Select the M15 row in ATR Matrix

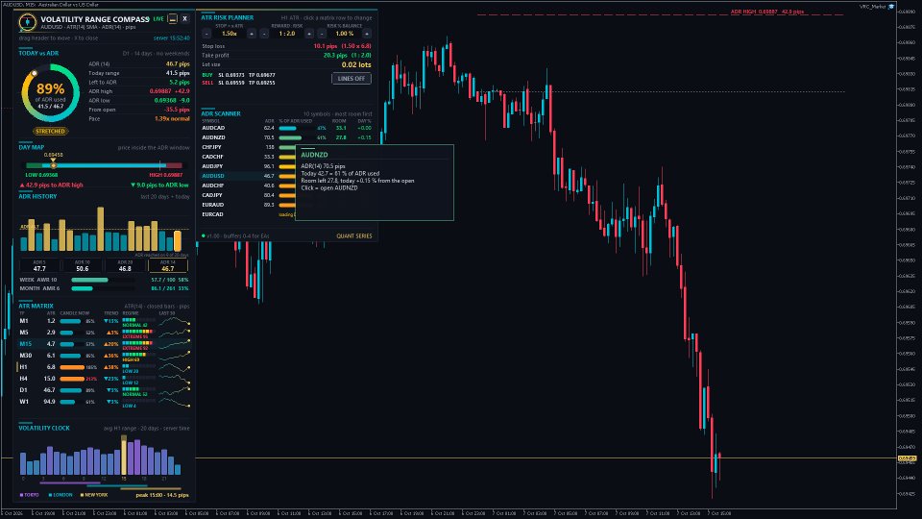(104, 344)
